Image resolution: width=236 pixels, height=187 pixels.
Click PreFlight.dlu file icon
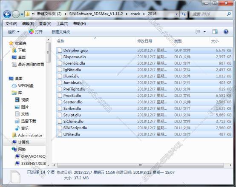60,89
